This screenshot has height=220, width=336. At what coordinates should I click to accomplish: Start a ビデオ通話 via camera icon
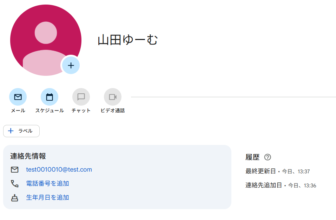tap(113, 97)
